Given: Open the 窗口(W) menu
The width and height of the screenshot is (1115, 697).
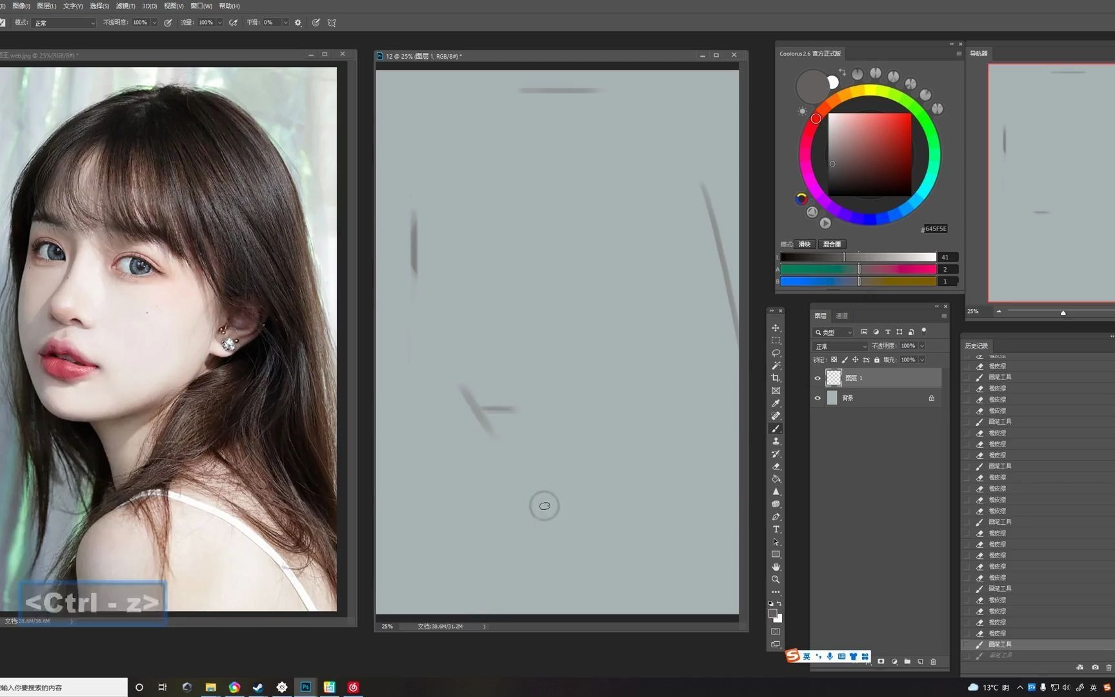Looking at the screenshot, I should click(x=201, y=6).
